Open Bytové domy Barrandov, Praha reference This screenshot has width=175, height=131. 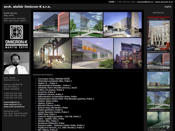53,108
